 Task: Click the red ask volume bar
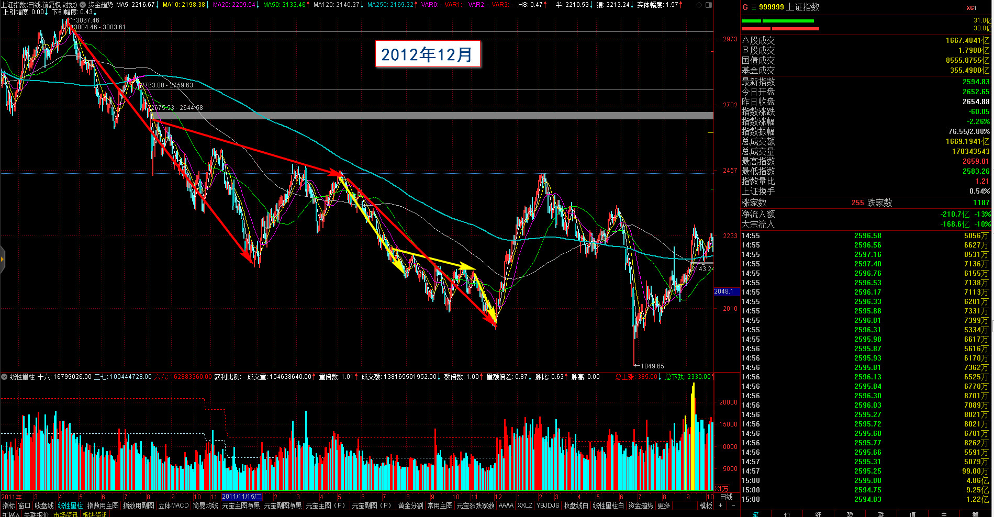780,29
